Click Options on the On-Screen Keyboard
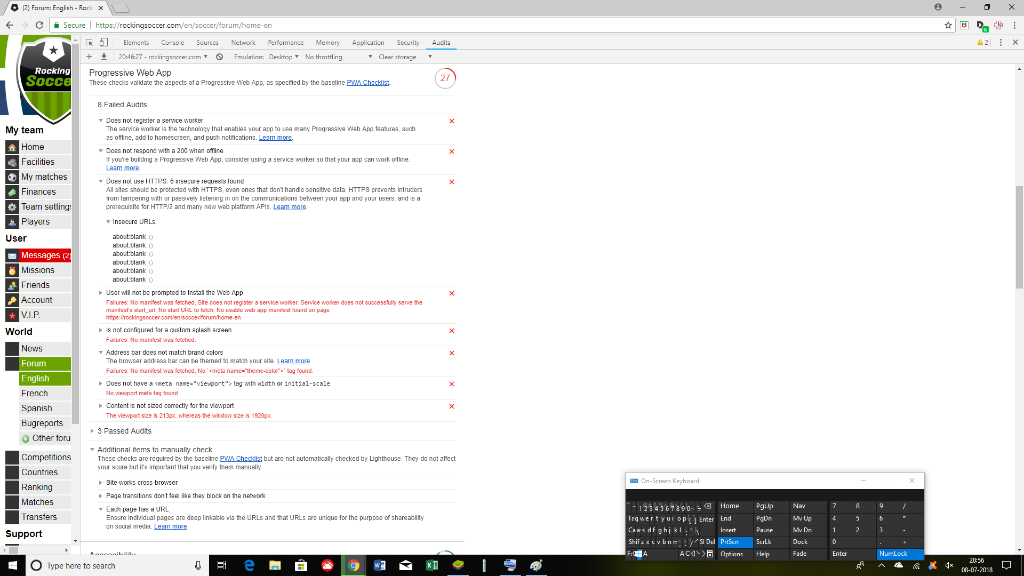The width and height of the screenshot is (1024, 576). coord(735,554)
